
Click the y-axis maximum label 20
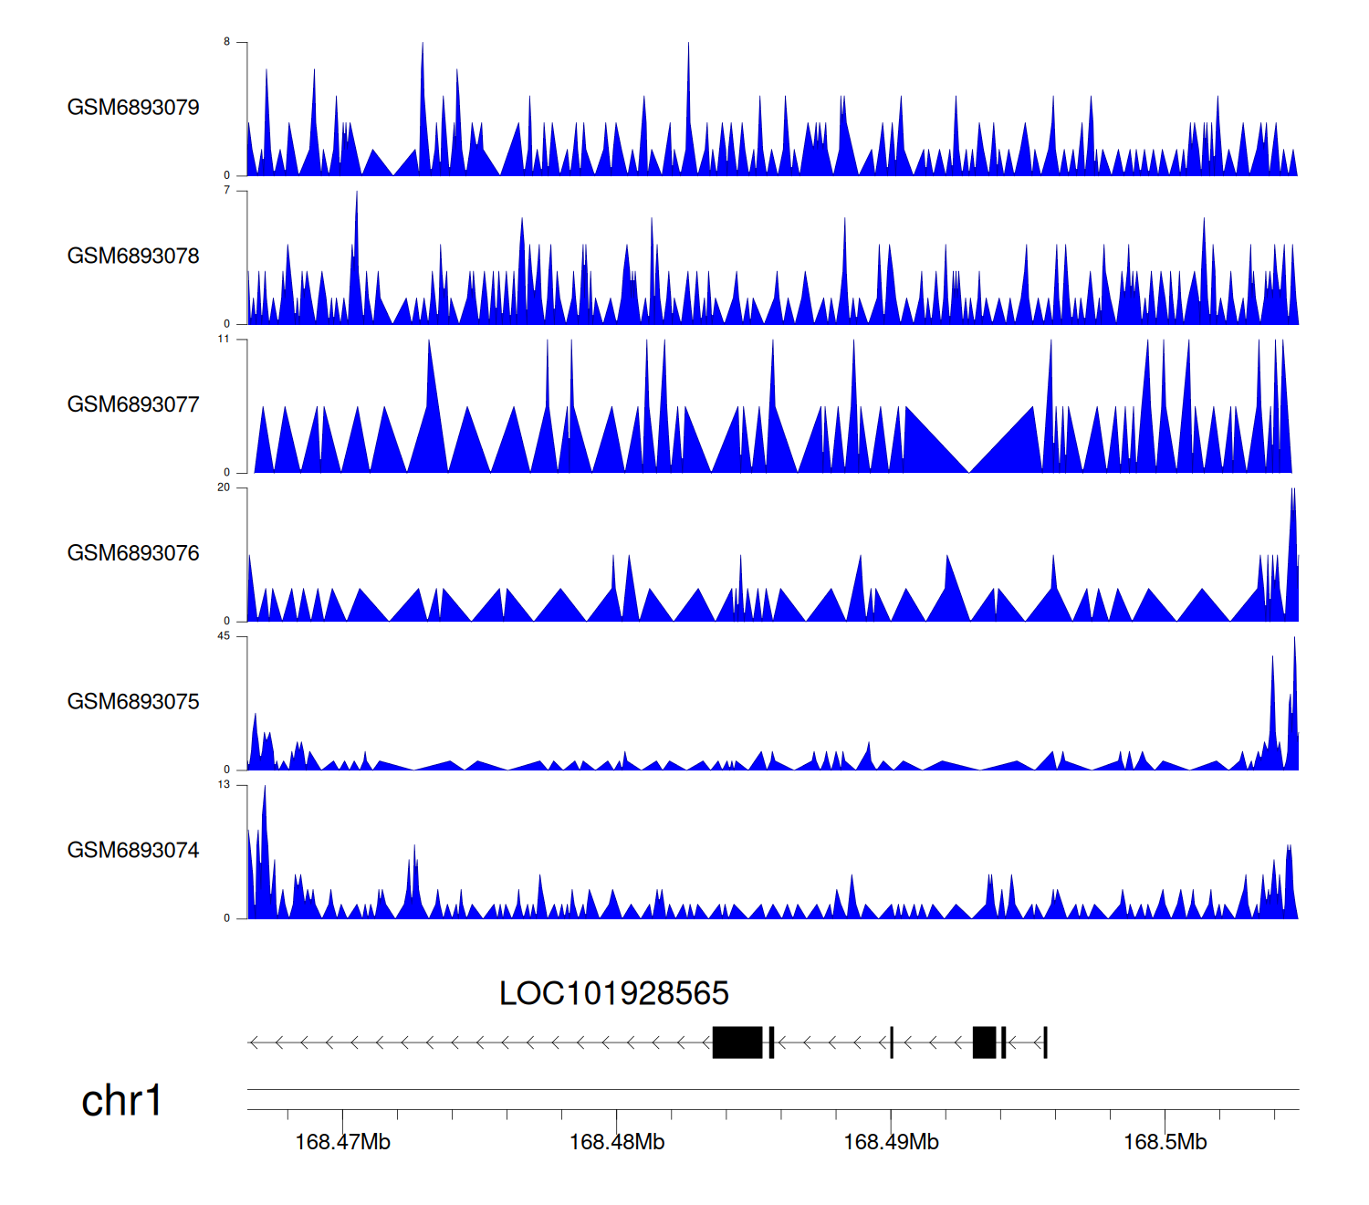click(x=224, y=487)
